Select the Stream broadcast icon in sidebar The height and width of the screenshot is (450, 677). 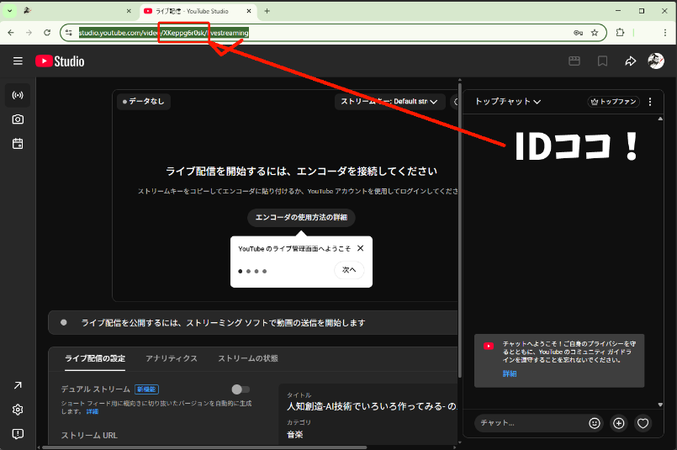point(18,95)
